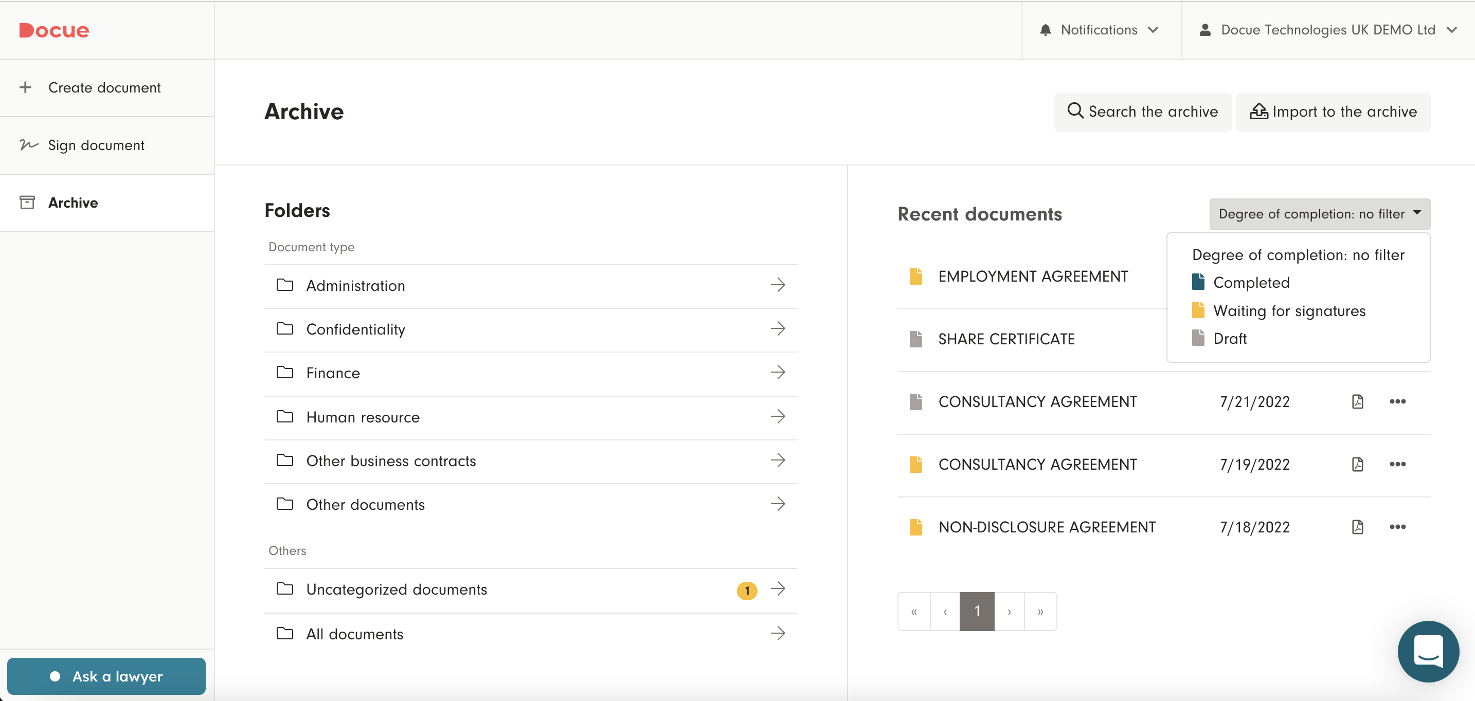Click the Docue logo
This screenshot has width=1475, height=701.
click(x=54, y=30)
